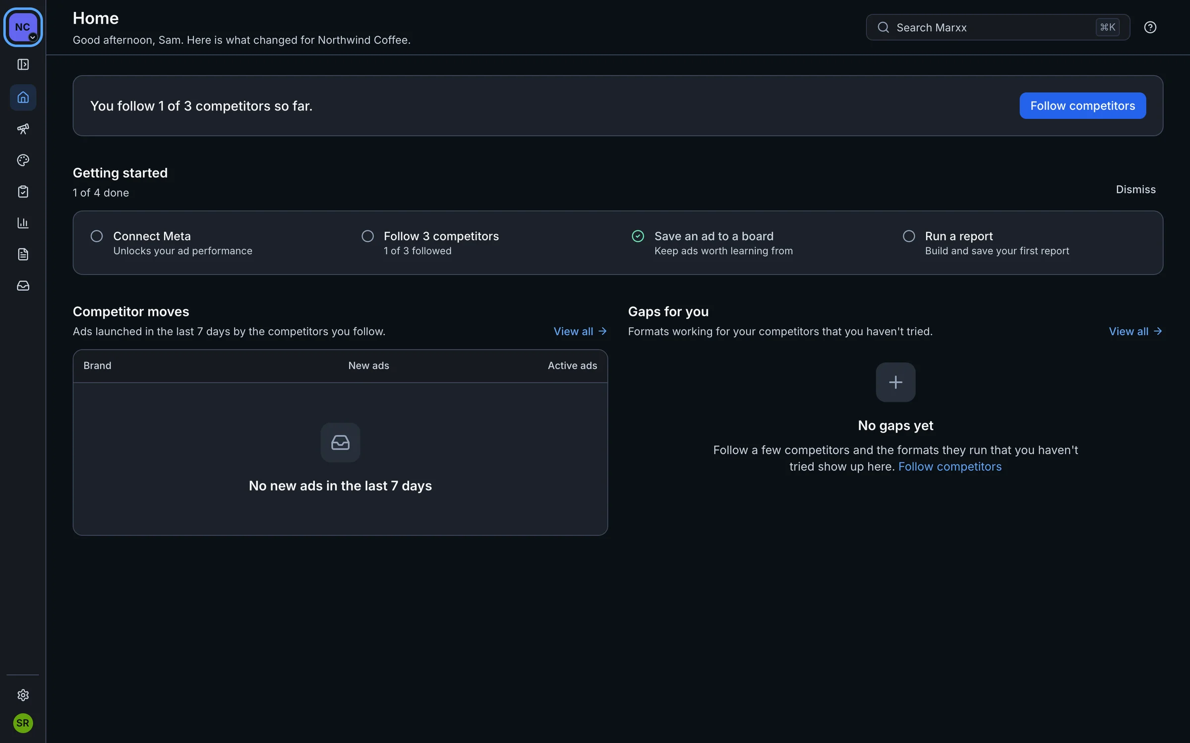Focus the Search Marxx field
The image size is (1190, 743).
point(998,27)
